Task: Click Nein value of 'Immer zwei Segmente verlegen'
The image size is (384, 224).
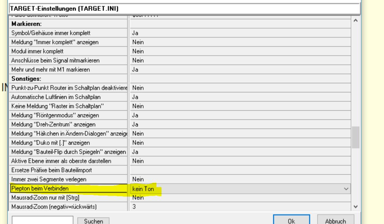Action: (240, 179)
